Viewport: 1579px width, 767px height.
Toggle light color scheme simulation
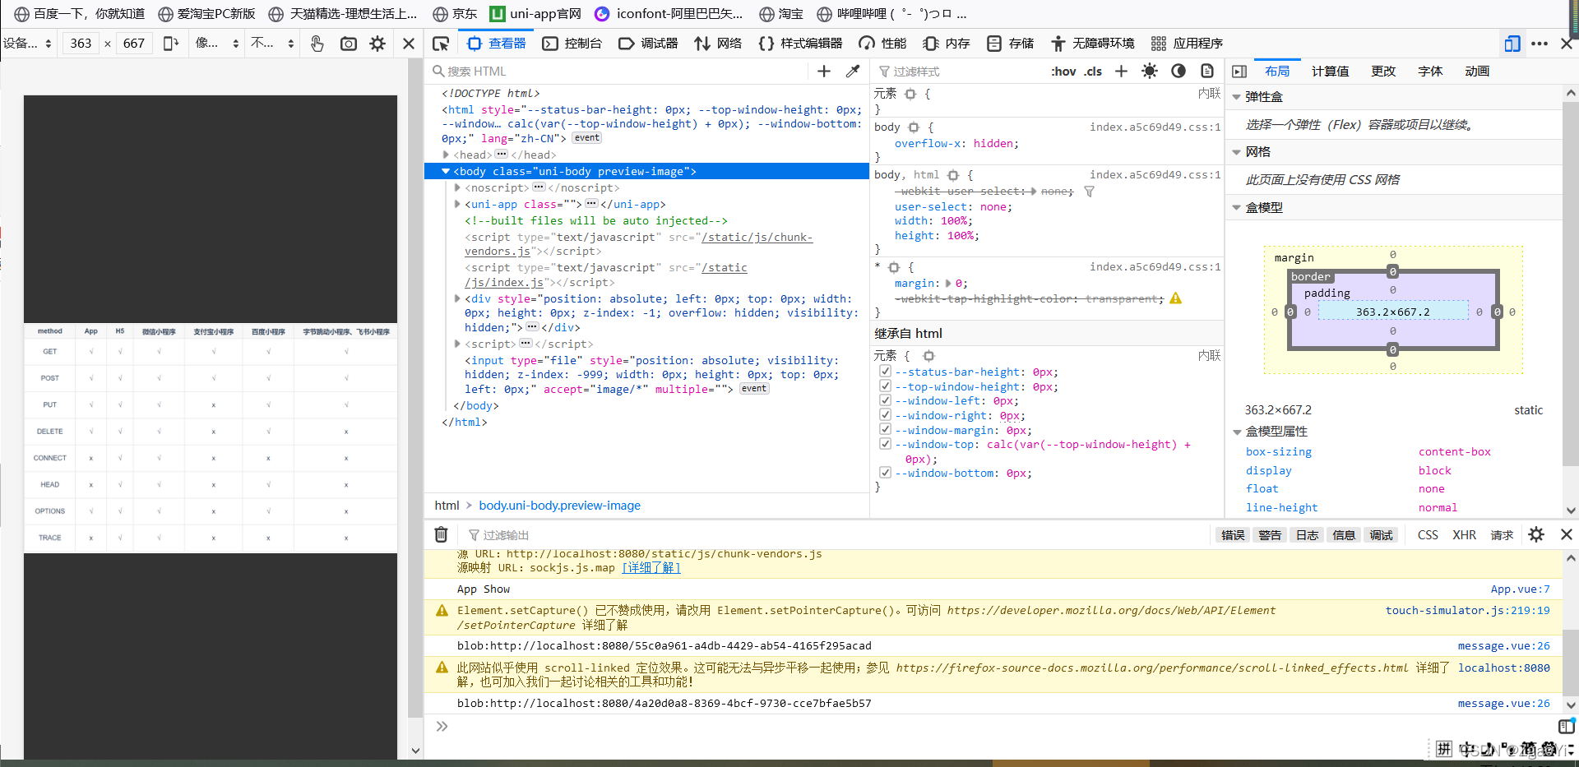click(x=1150, y=72)
